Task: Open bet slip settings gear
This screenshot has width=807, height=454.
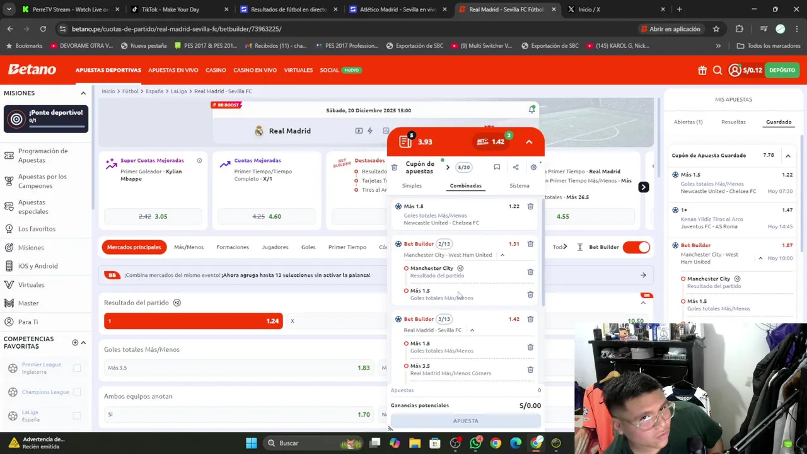Action: pos(533,167)
